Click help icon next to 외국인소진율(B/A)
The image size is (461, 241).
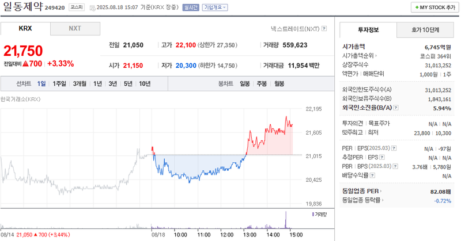(x=396, y=108)
